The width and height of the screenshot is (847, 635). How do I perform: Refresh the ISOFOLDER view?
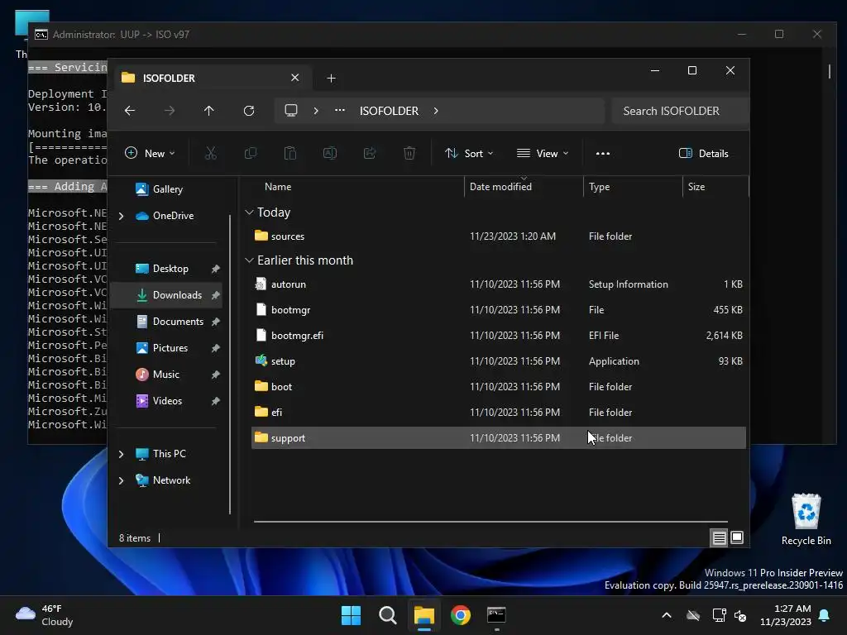[248, 111]
